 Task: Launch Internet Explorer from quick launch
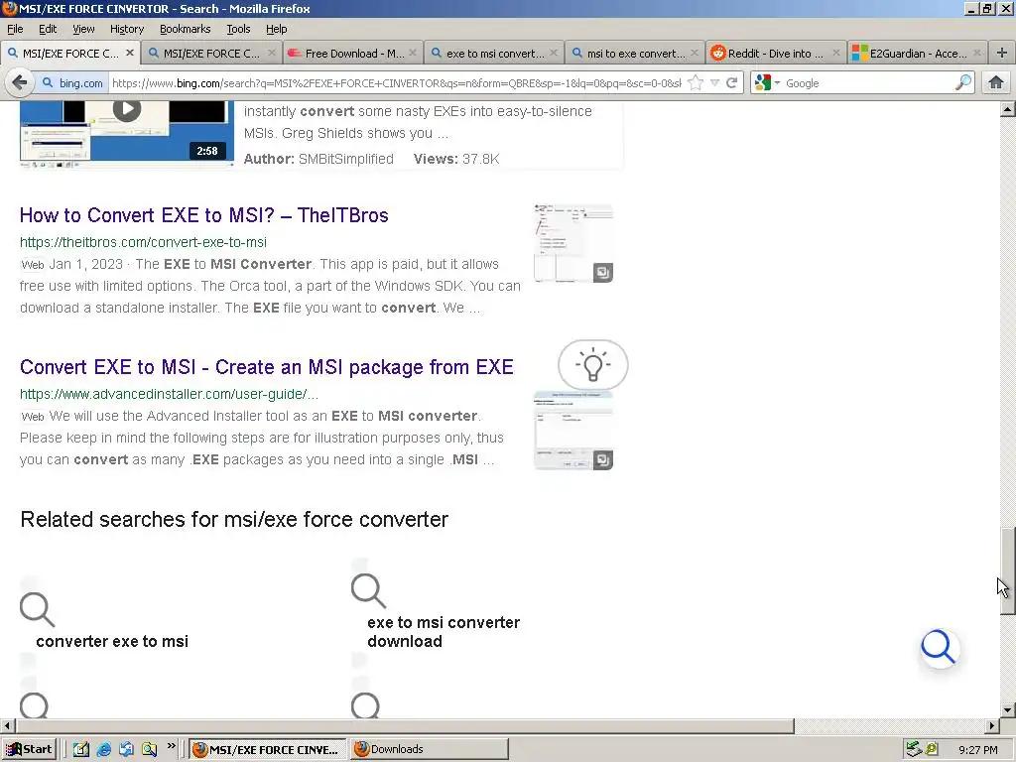coord(103,749)
